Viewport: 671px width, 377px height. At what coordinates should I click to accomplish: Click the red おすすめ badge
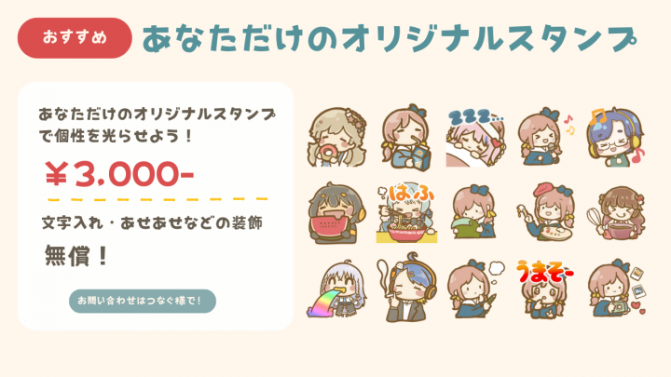point(75,37)
